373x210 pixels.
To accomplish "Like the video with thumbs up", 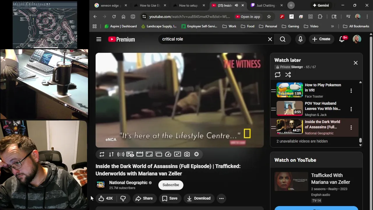I will [x=106, y=198].
